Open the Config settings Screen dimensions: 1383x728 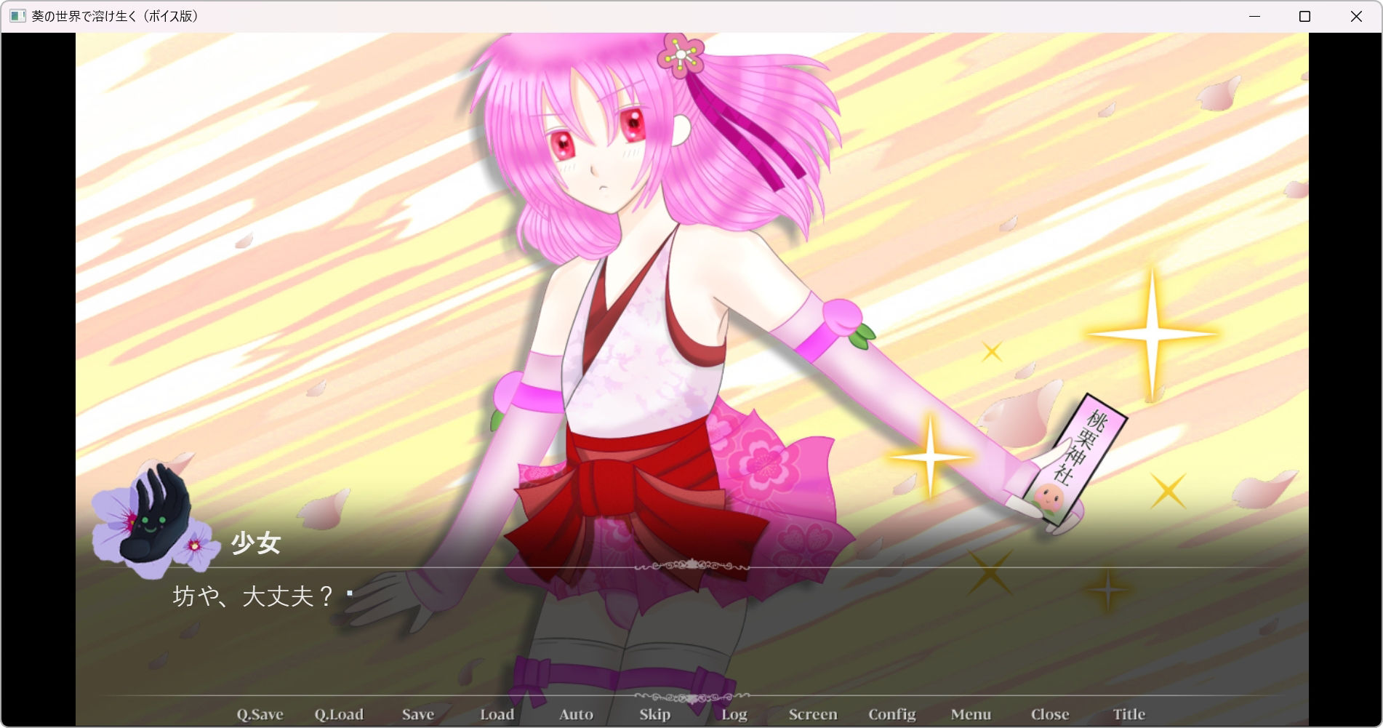[891, 714]
